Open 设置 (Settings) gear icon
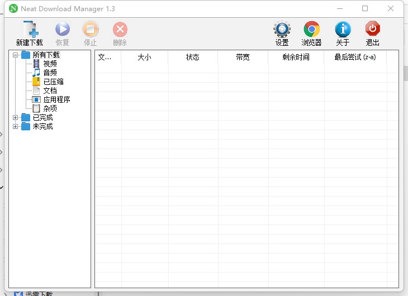This screenshot has width=408, height=296. click(x=282, y=29)
